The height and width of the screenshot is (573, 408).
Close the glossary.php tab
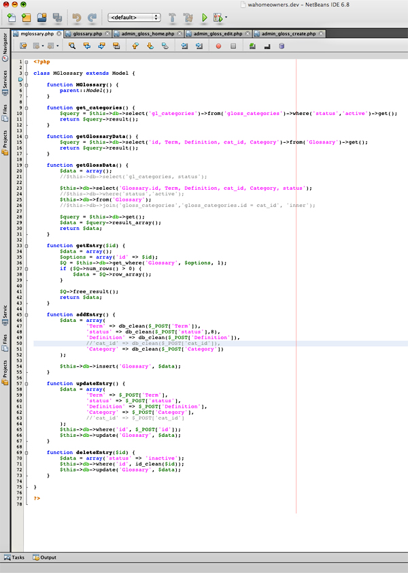107,33
